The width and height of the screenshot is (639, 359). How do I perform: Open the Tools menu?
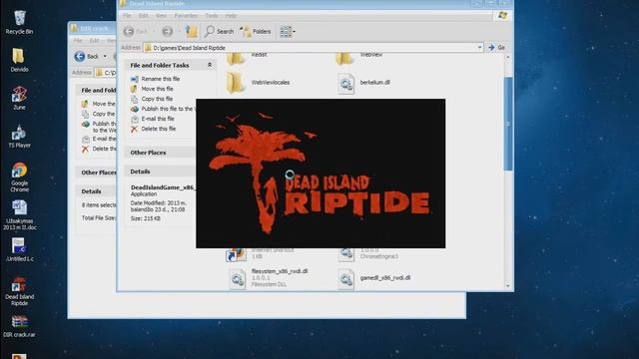(x=212, y=16)
